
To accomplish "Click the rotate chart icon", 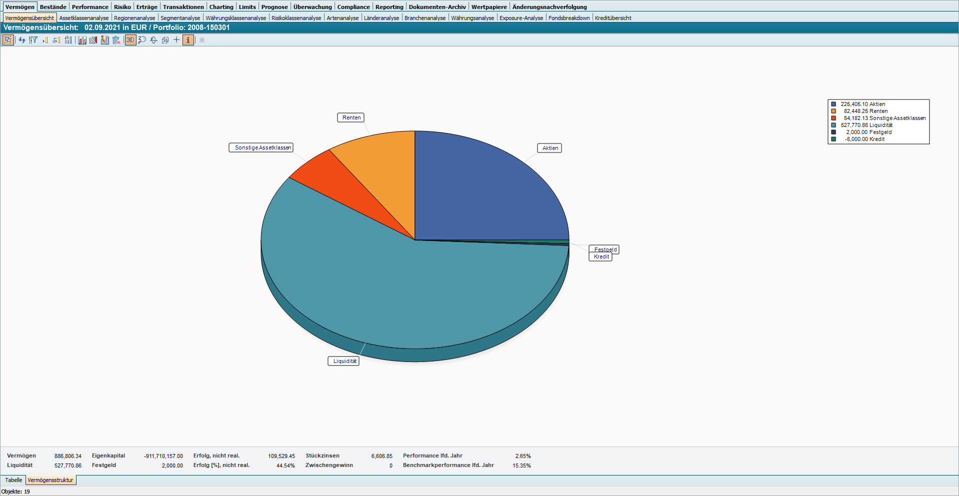I will (x=153, y=40).
